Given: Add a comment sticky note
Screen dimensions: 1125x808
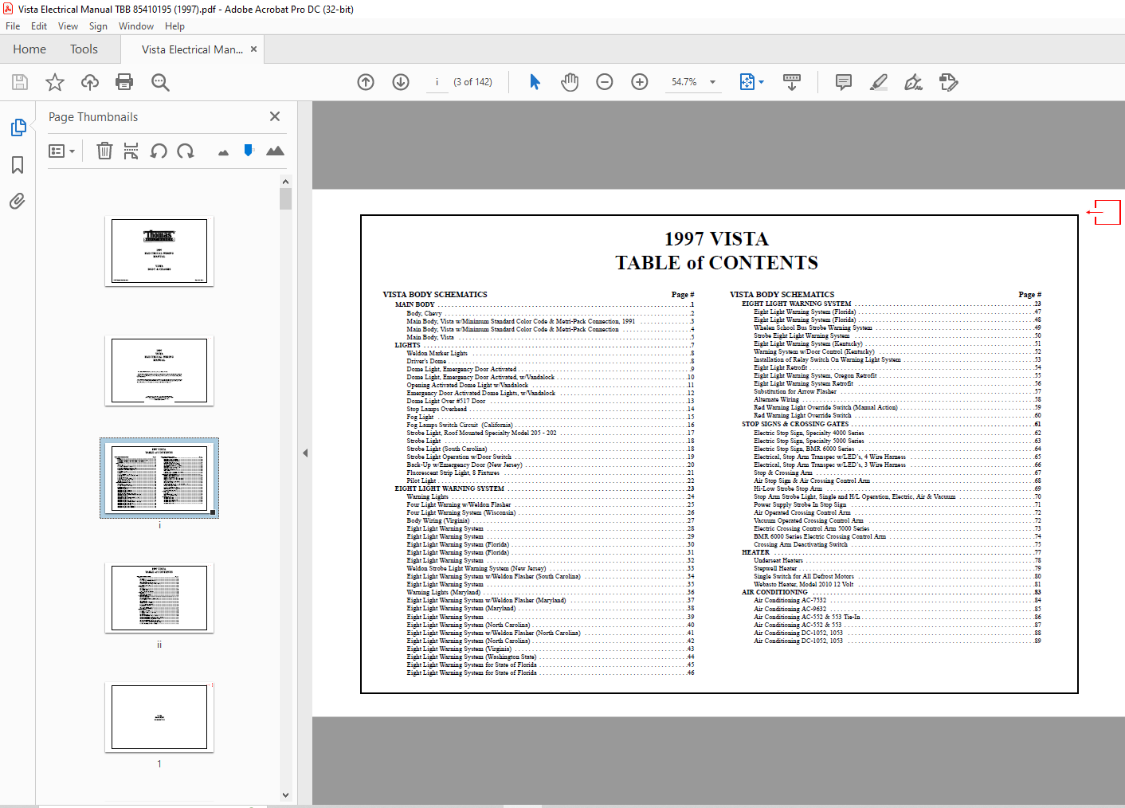Looking at the screenshot, I should [844, 82].
